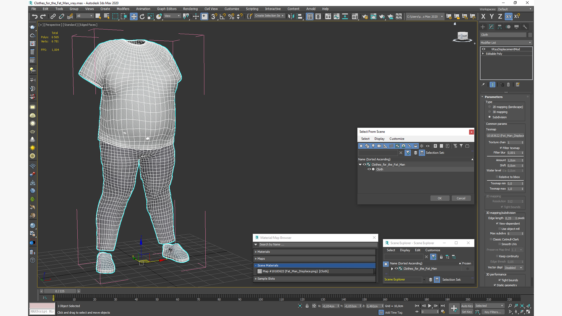Viewport: 562px width, 316px height.
Task: Open the Curve Editor from toolbar
Action: click(x=337, y=16)
